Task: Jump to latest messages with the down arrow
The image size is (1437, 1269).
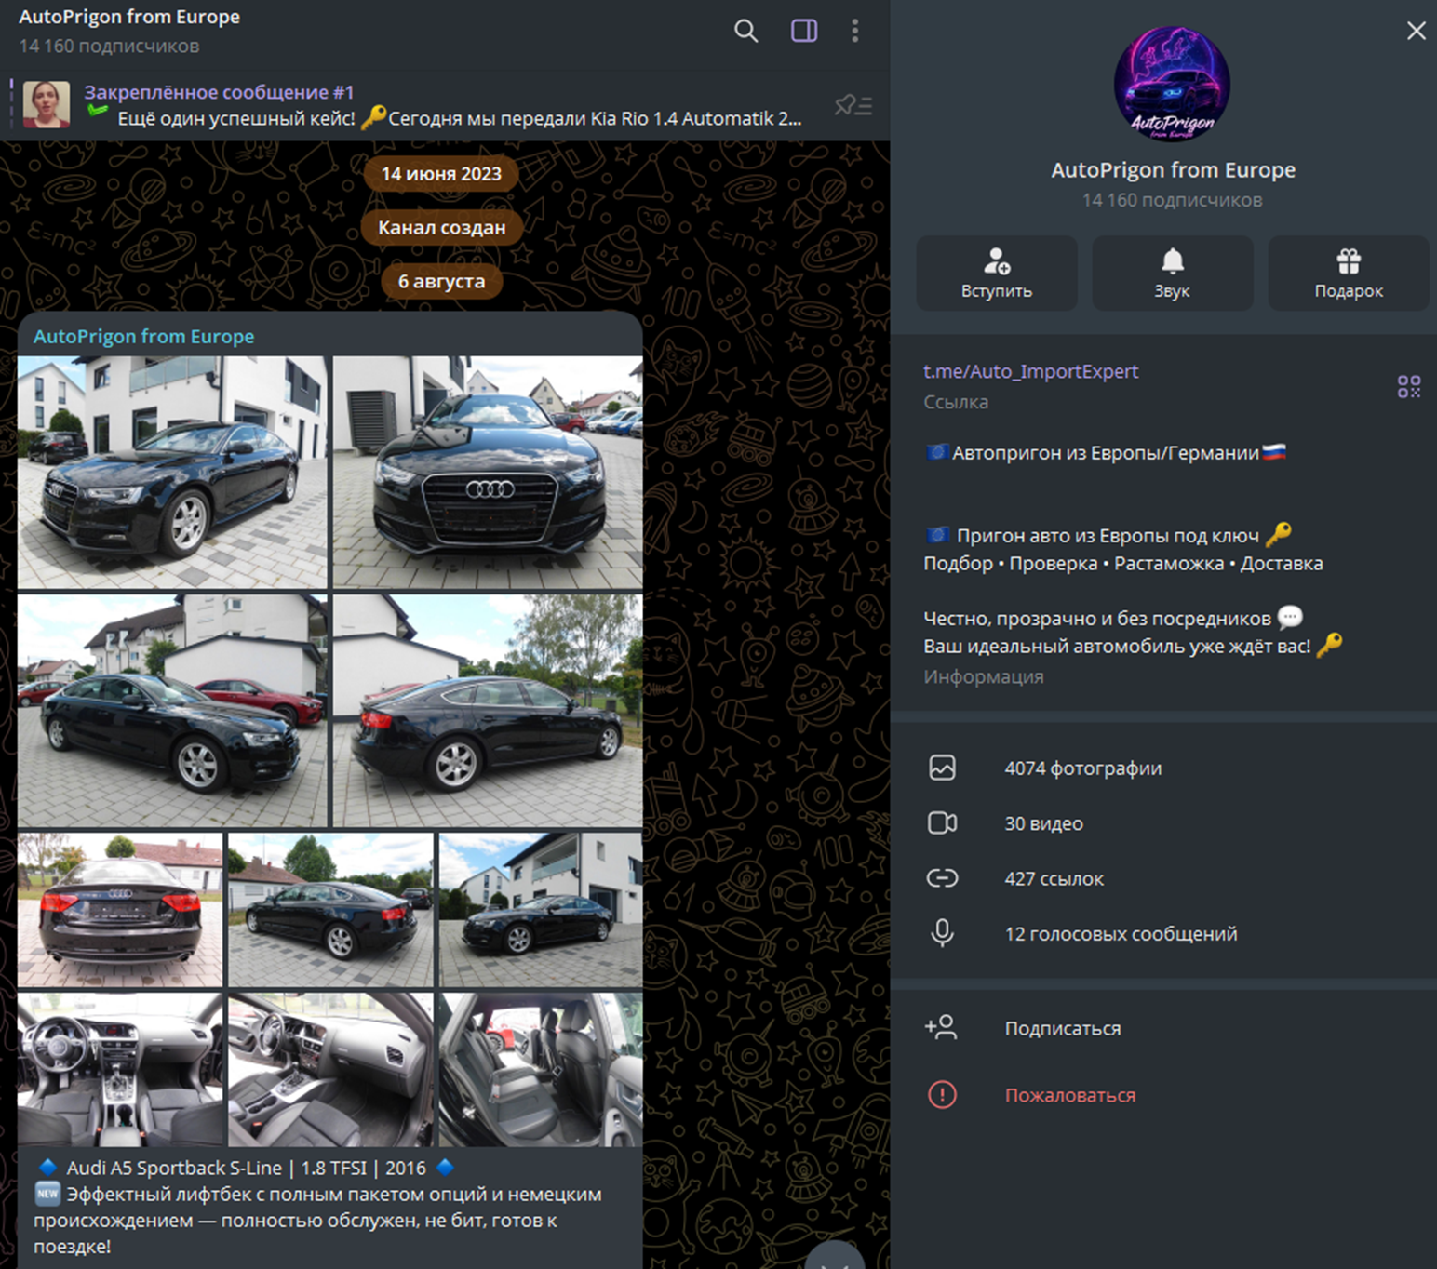Action: [834, 1255]
